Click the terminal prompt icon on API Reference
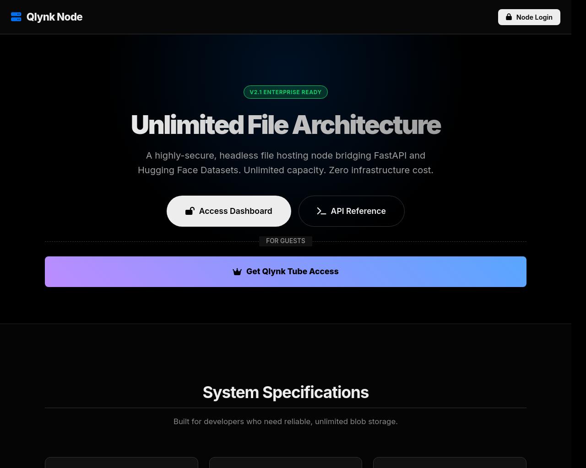The image size is (586, 468). [321, 211]
